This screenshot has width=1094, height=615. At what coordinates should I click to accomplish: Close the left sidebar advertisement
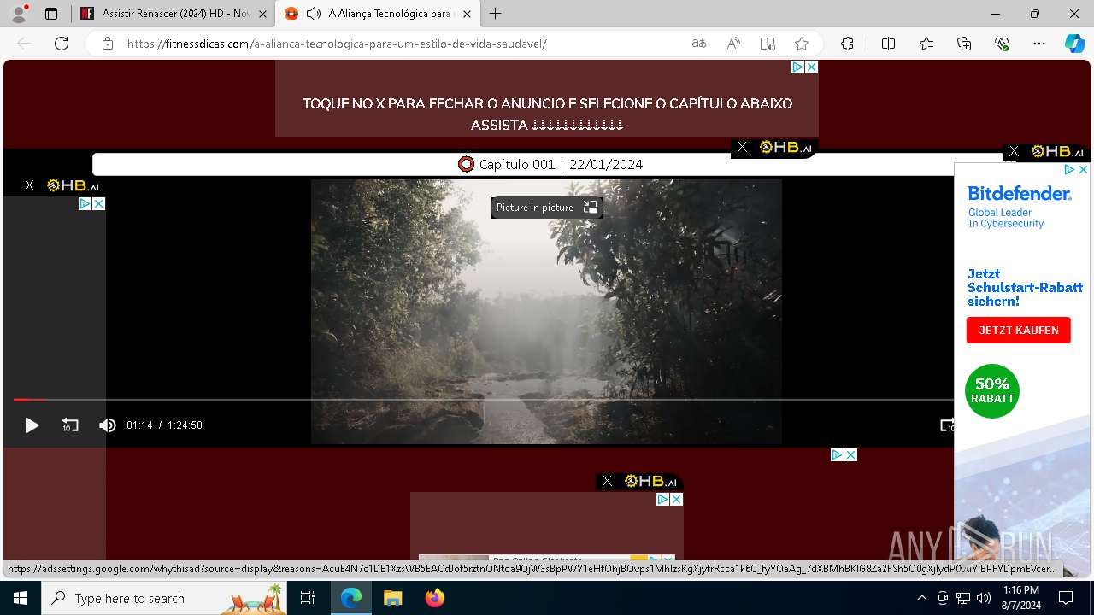[99, 203]
